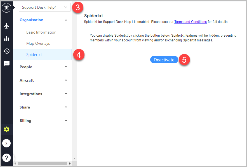Click the sidebar vertical scrollbar down arrow
The height and width of the screenshot is (167, 247).
pyautogui.click(x=74, y=159)
